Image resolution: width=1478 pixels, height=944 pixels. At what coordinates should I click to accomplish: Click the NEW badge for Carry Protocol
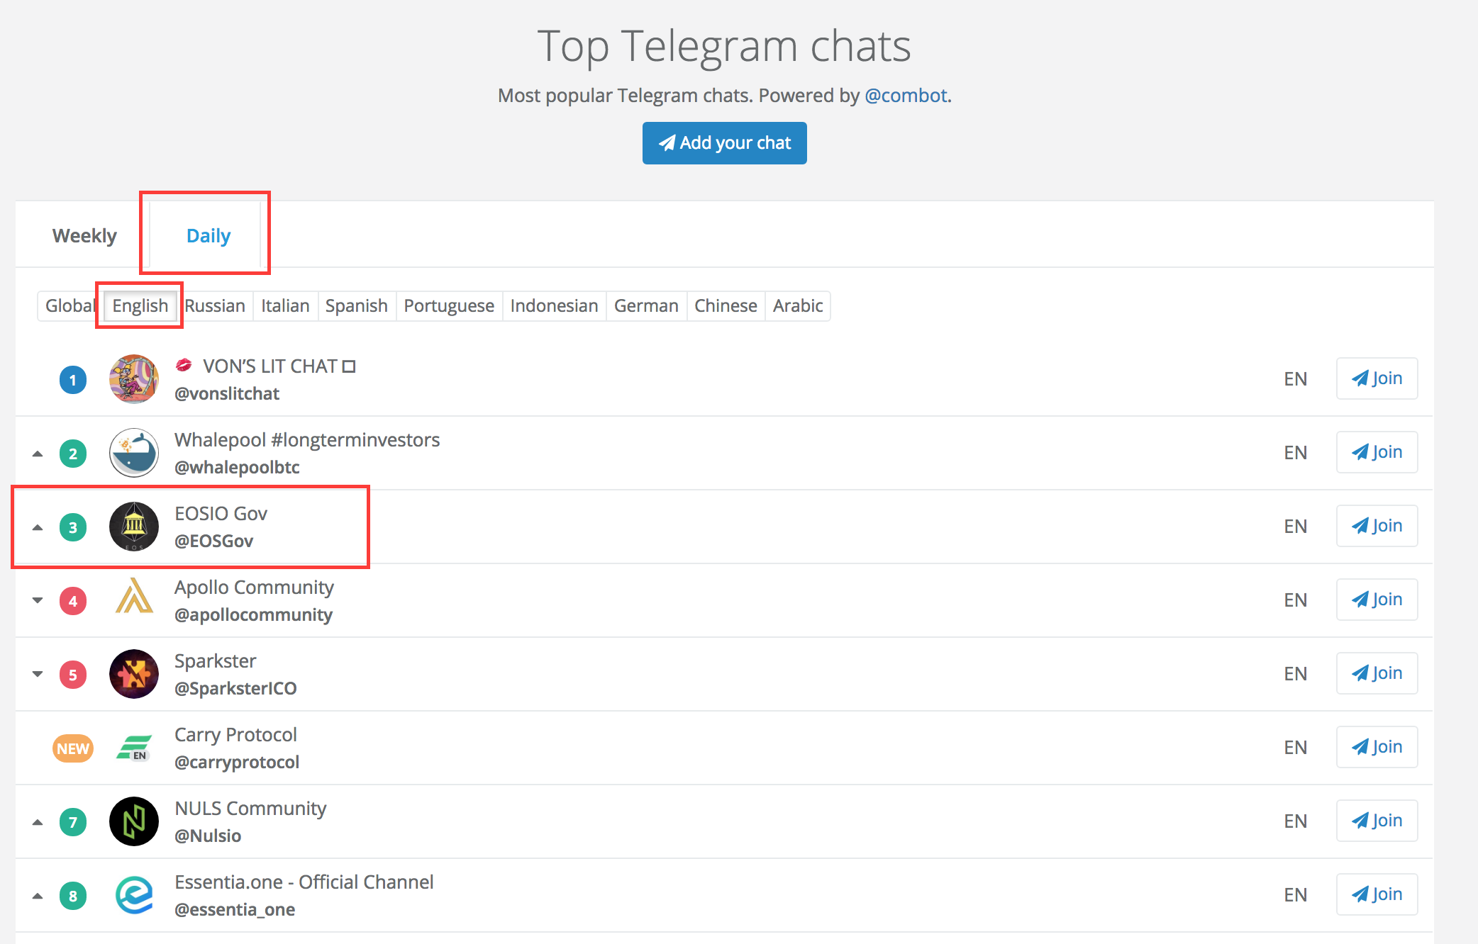73,748
